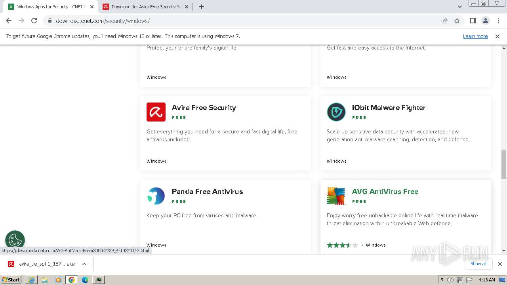Open the Chrome side panel

coord(473,21)
